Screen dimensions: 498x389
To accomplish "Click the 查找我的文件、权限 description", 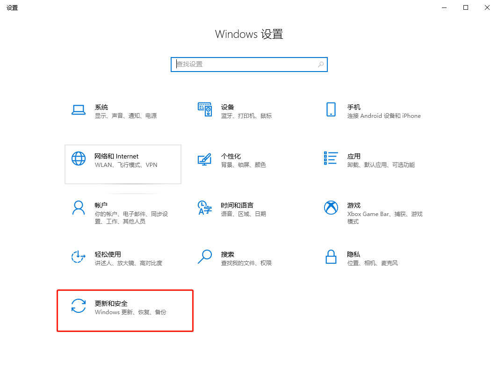I will pos(246,263).
